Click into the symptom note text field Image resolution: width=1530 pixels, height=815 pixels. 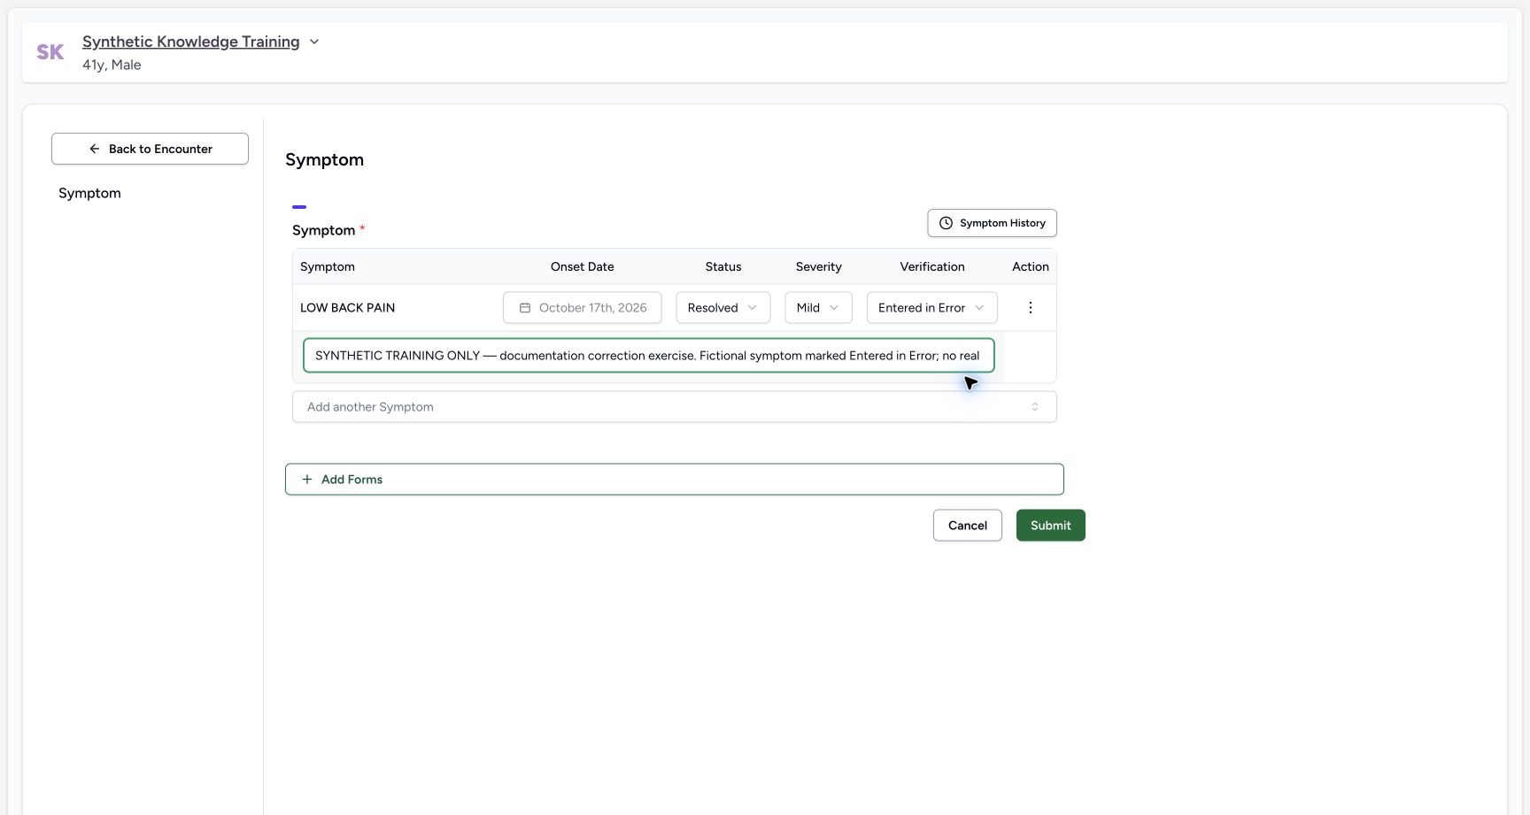tap(649, 356)
